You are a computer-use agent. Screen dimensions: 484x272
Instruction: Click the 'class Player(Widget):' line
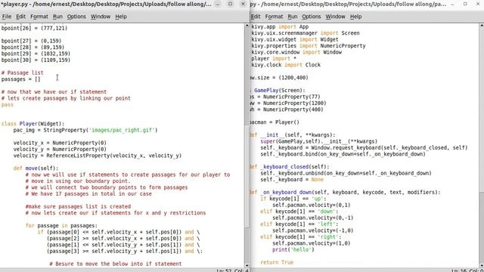tap(33, 124)
